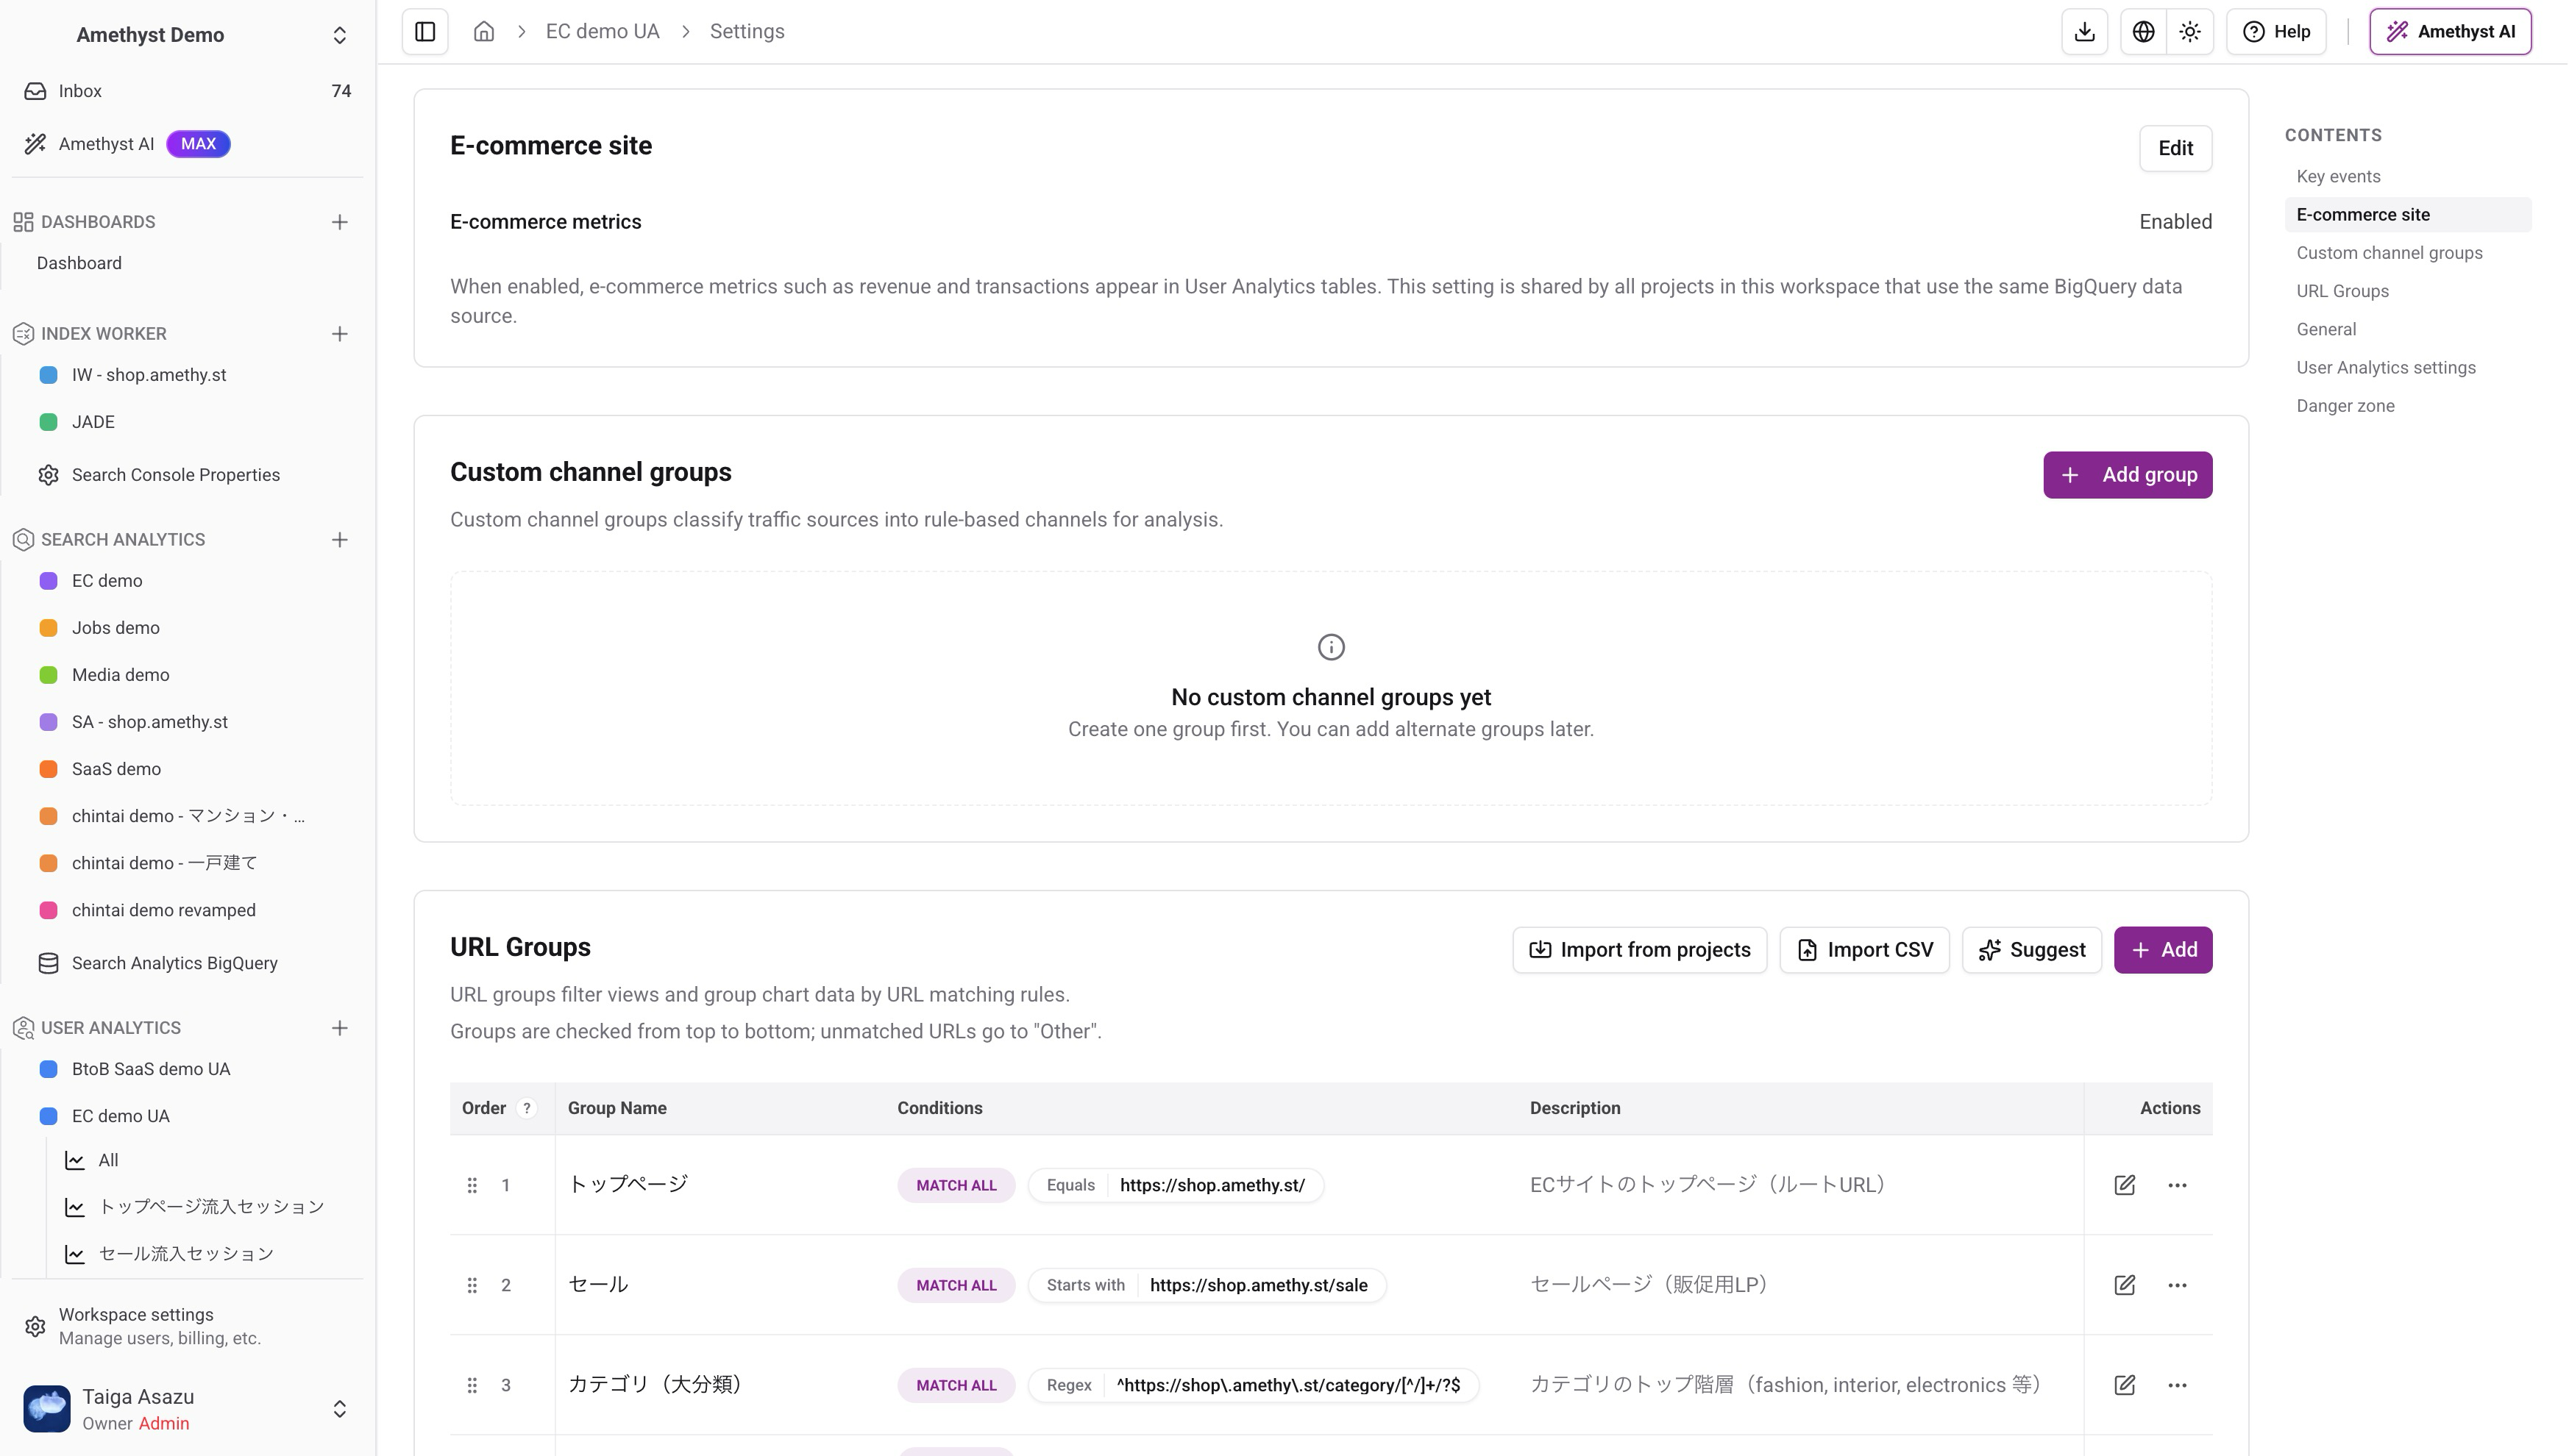Open Help button
This screenshot has width=2569, height=1456.
coord(2277,32)
